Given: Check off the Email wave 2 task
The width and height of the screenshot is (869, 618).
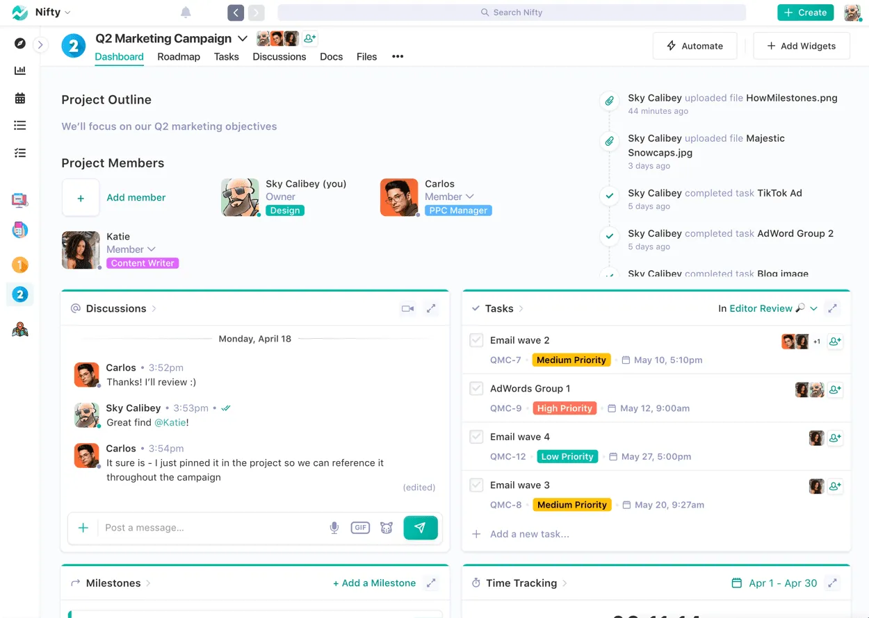Looking at the screenshot, I should (x=476, y=340).
